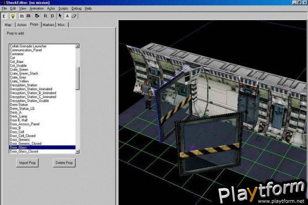
Task: Click the prop list scroll-down arrow
Action: (x=77, y=151)
